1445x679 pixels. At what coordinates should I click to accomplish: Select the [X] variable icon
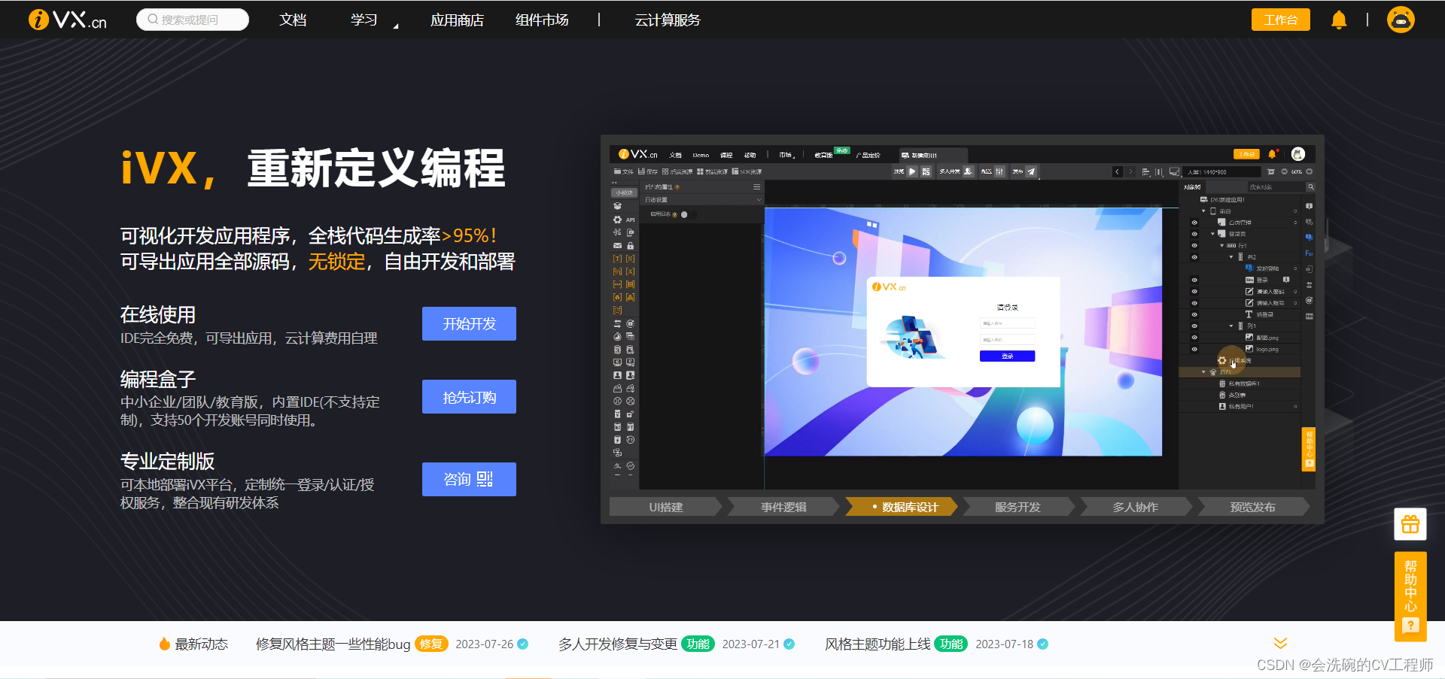[x=631, y=271]
